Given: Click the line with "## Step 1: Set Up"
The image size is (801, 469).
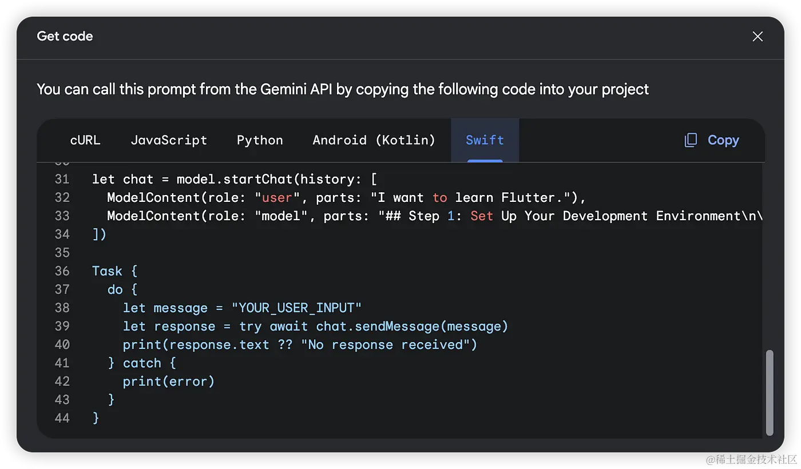Looking at the screenshot, I should click(435, 216).
